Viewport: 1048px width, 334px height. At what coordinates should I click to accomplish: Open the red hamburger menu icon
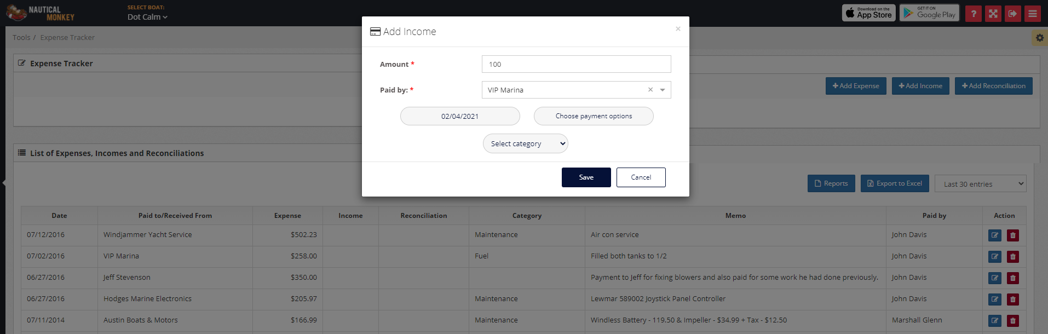1032,14
